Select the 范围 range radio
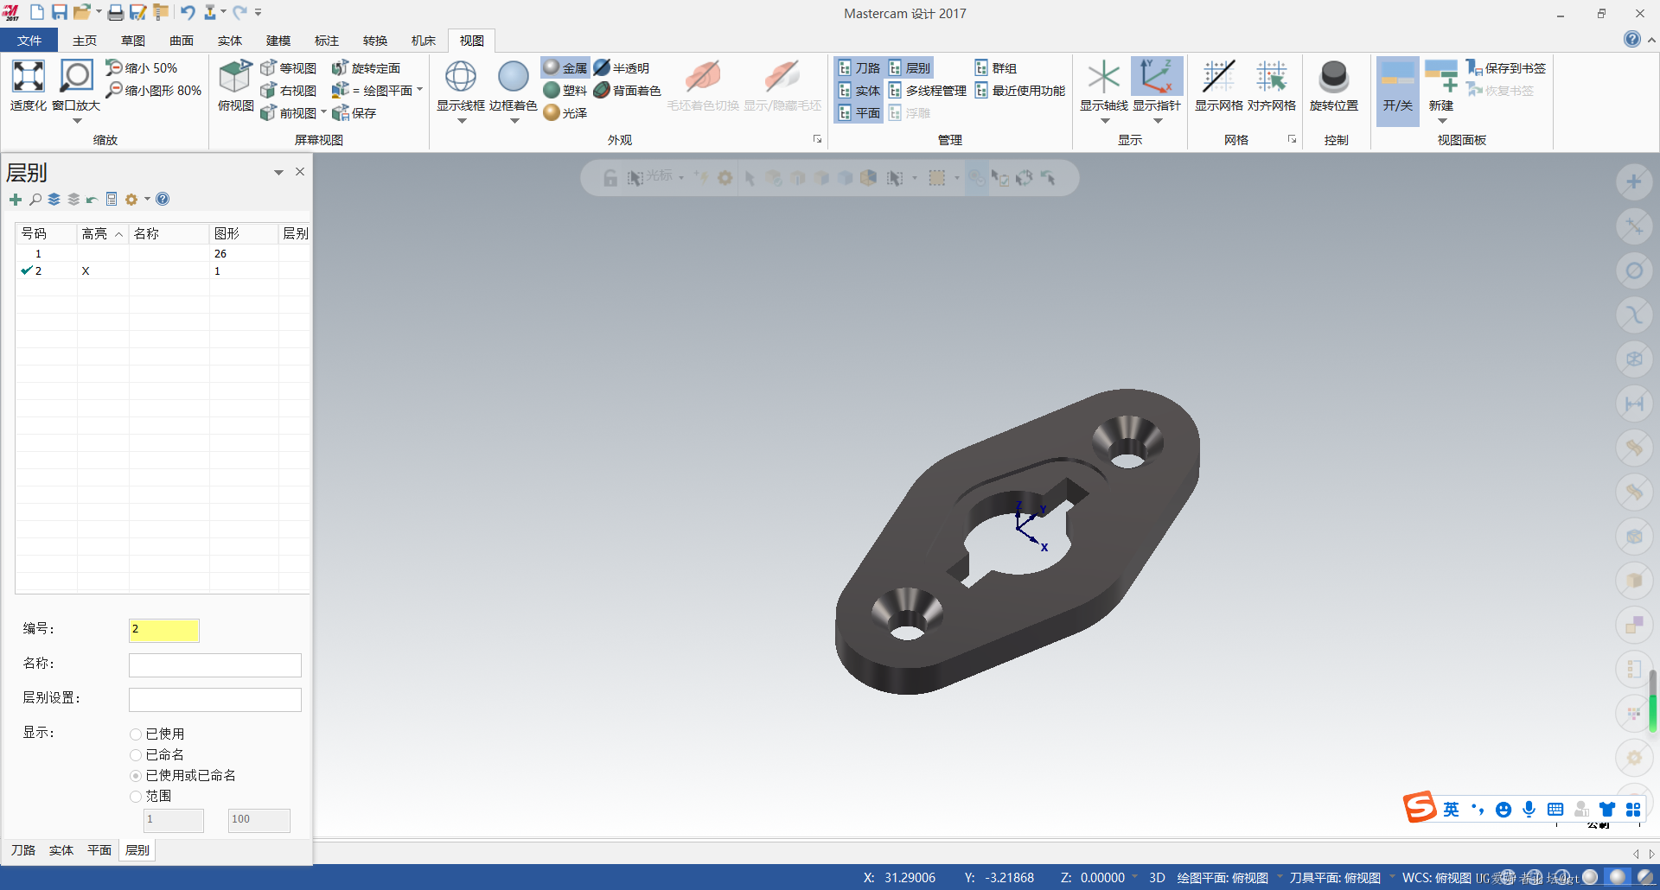The width and height of the screenshot is (1660, 890). click(x=136, y=796)
